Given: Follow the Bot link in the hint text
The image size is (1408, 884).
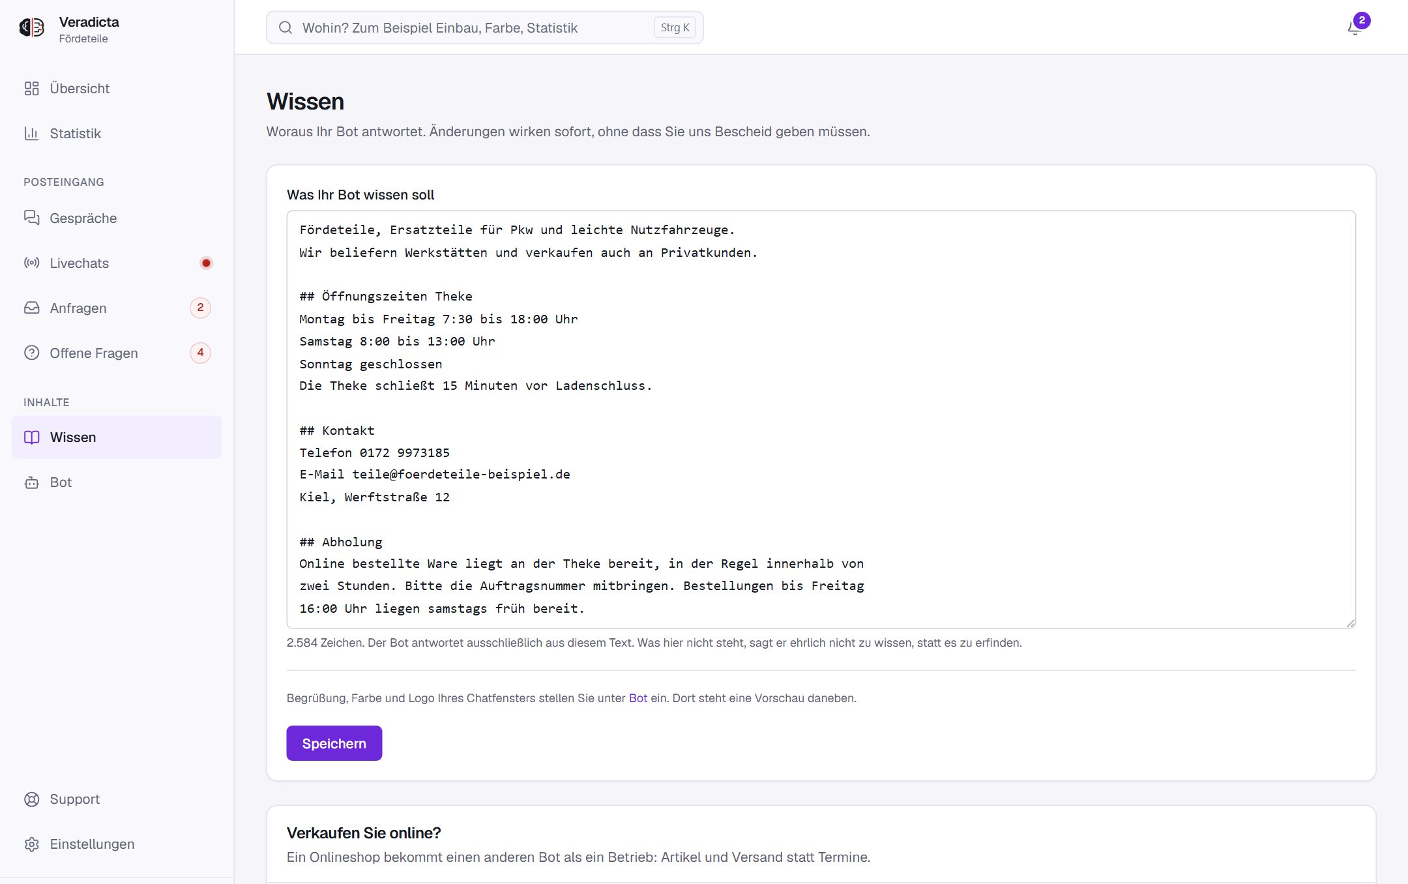Looking at the screenshot, I should tap(638, 698).
